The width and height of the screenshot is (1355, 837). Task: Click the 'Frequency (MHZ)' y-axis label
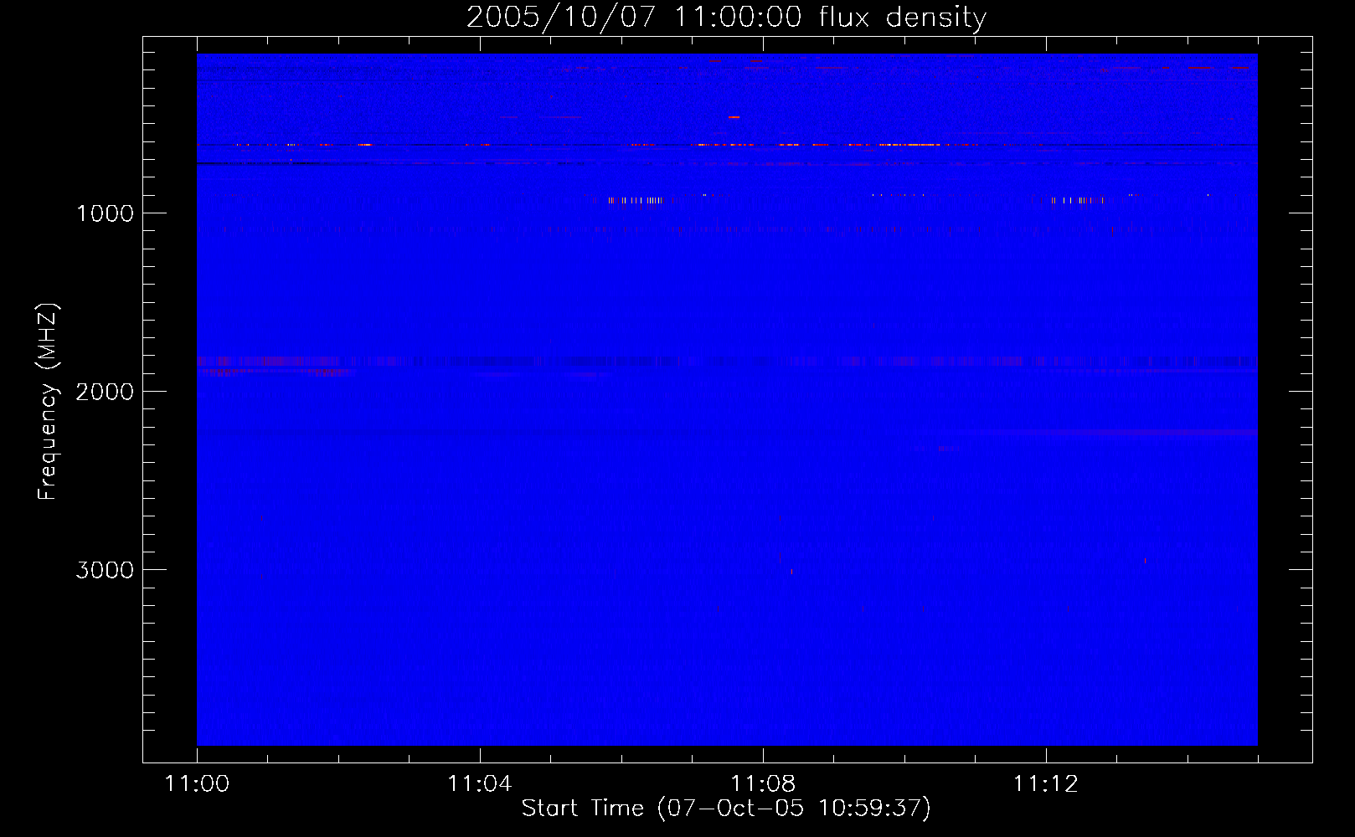click(48, 402)
